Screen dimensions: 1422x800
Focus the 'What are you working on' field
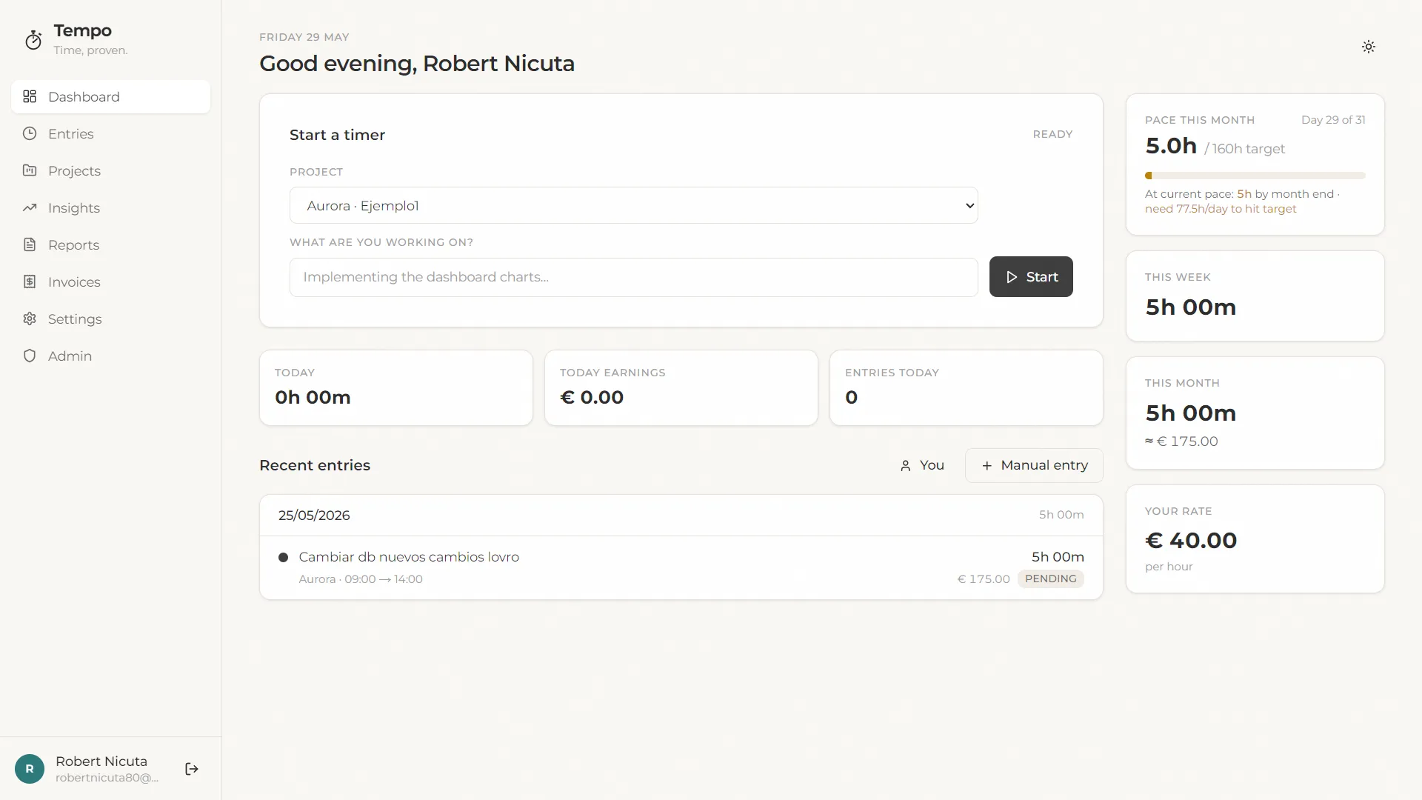click(x=633, y=277)
